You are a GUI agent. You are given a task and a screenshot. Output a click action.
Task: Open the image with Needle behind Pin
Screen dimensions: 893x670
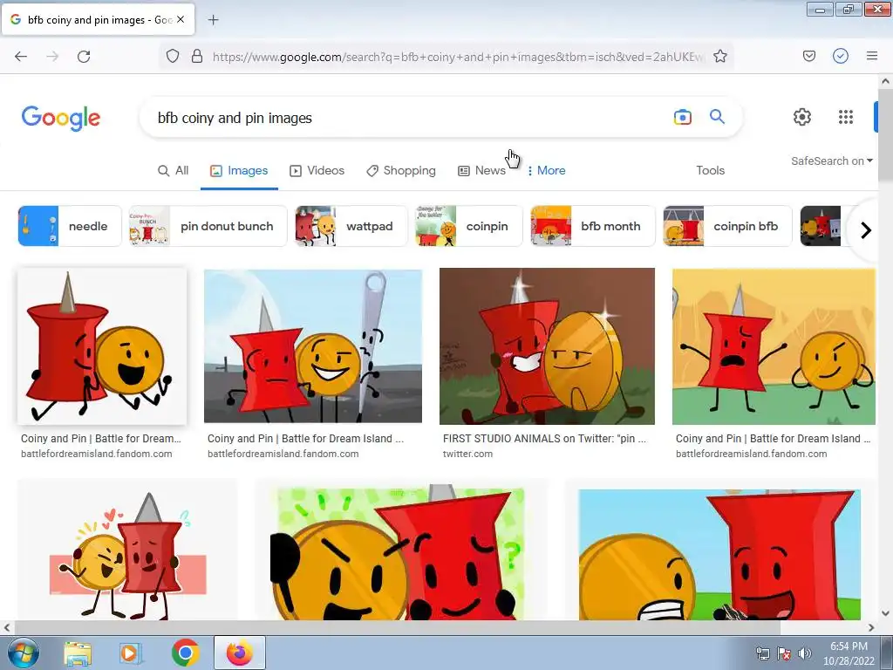(x=313, y=346)
